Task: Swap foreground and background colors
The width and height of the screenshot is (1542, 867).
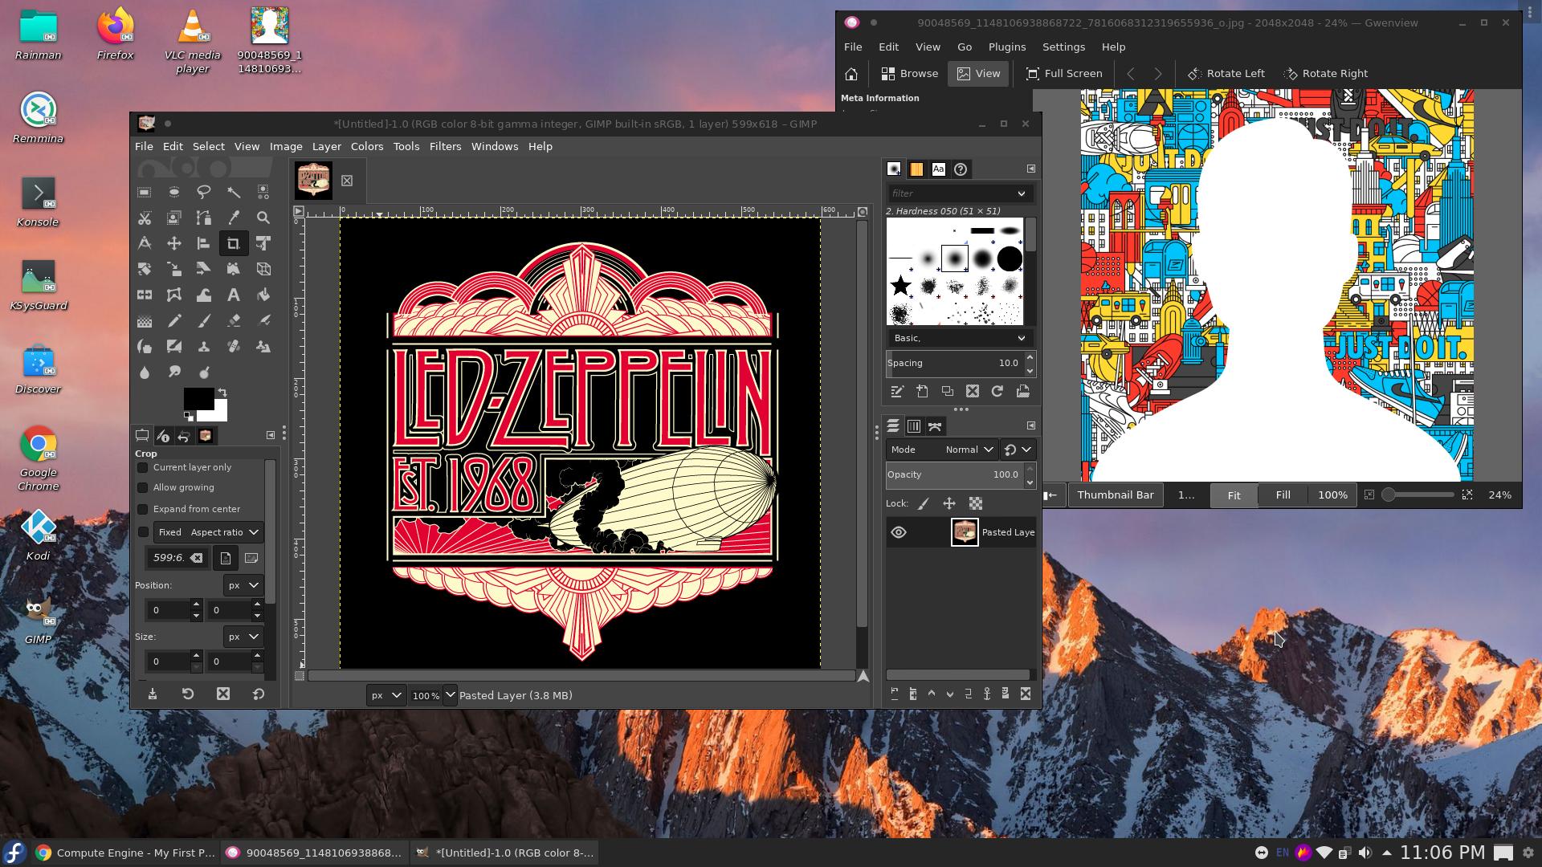Action: (222, 393)
